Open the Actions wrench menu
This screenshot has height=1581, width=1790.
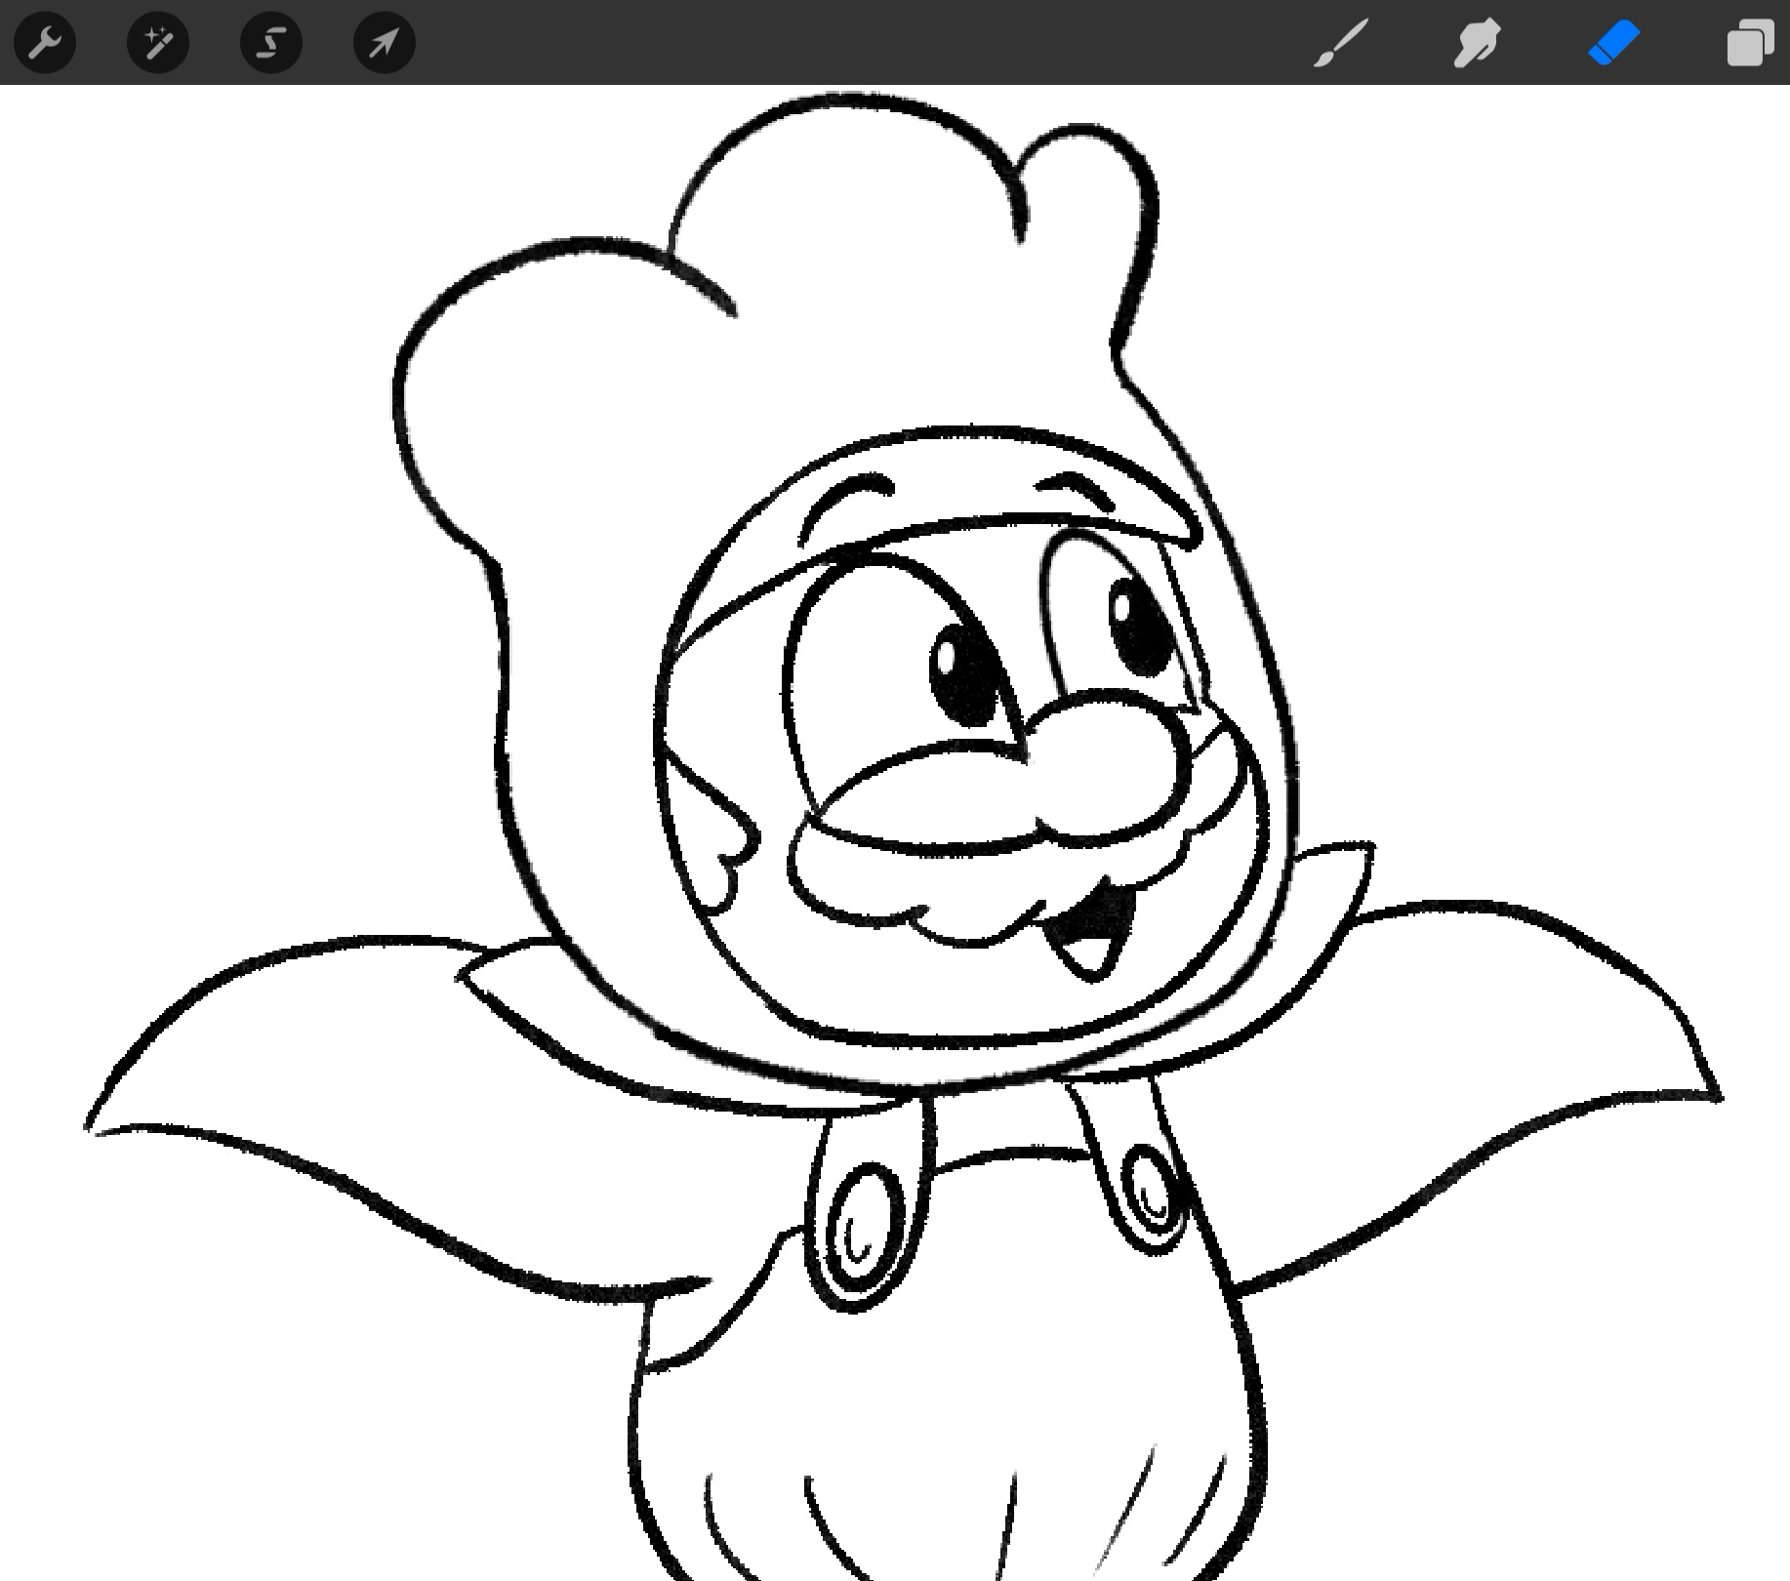tap(45, 43)
